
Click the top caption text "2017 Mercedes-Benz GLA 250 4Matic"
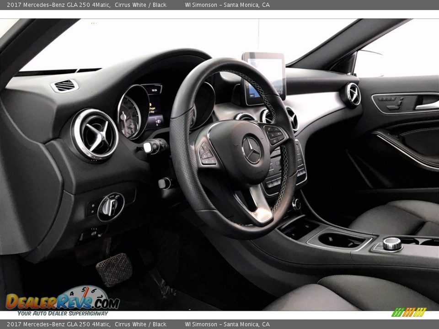point(58,5)
